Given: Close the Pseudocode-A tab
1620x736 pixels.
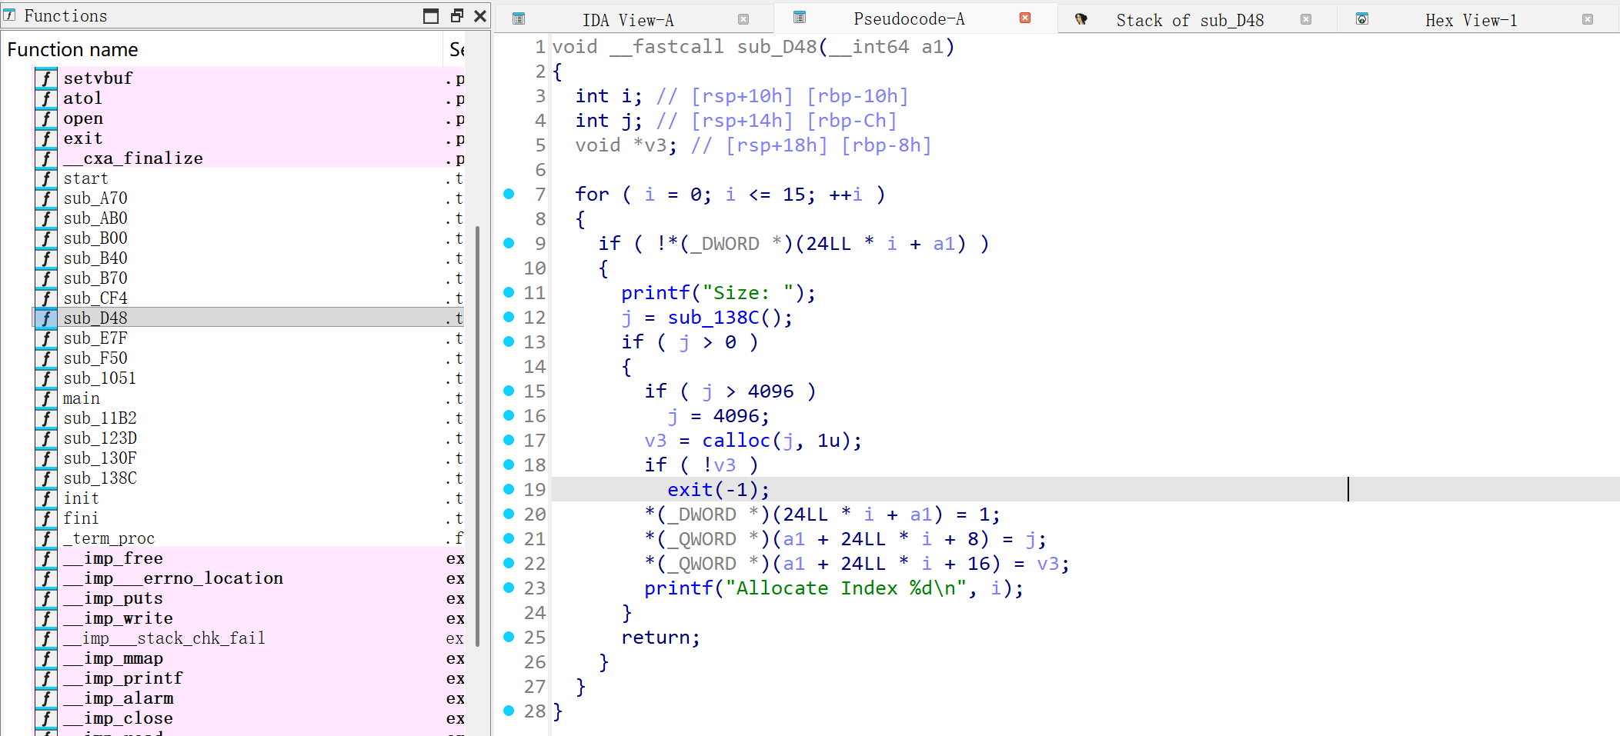Looking at the screenshot, I should point(1025,18).
